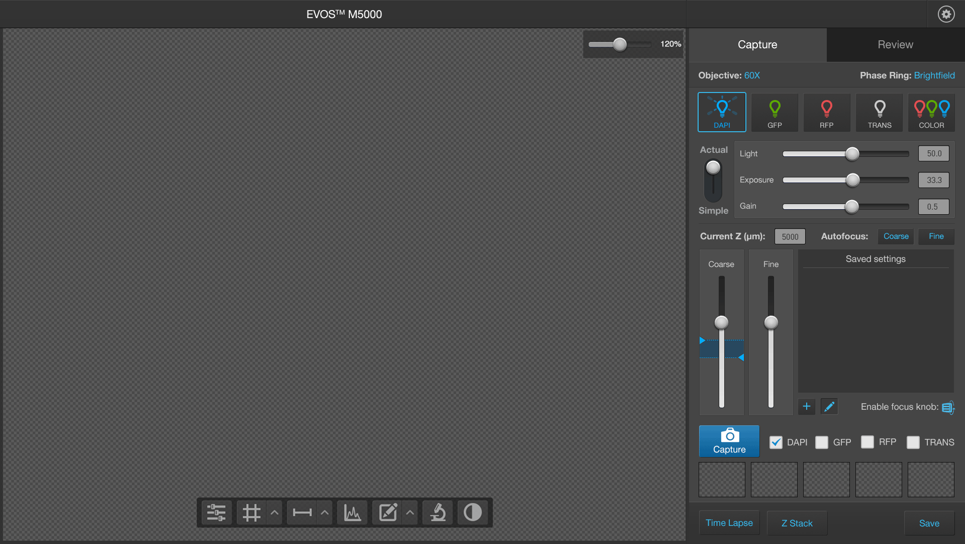This screenshot has height=544, width=965.
Task: Open the histogram tool
Action: [352, 513]
